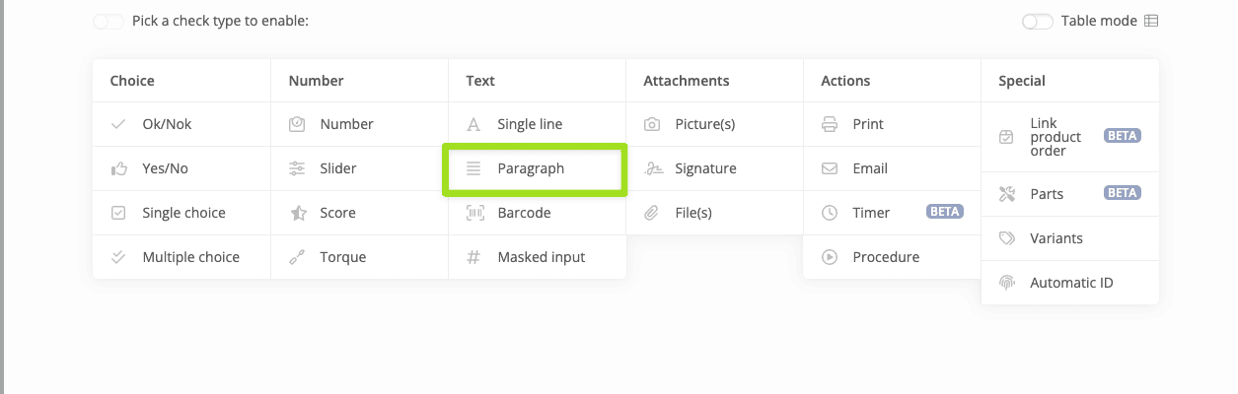Click the Procedure play icon

(830, 257)
